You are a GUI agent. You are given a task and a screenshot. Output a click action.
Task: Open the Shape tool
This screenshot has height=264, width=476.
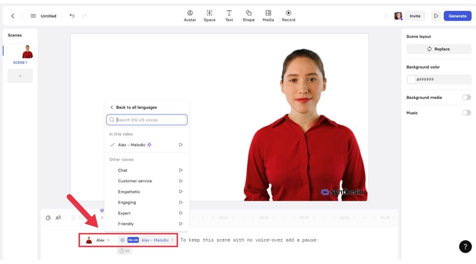tap(248, 15)
